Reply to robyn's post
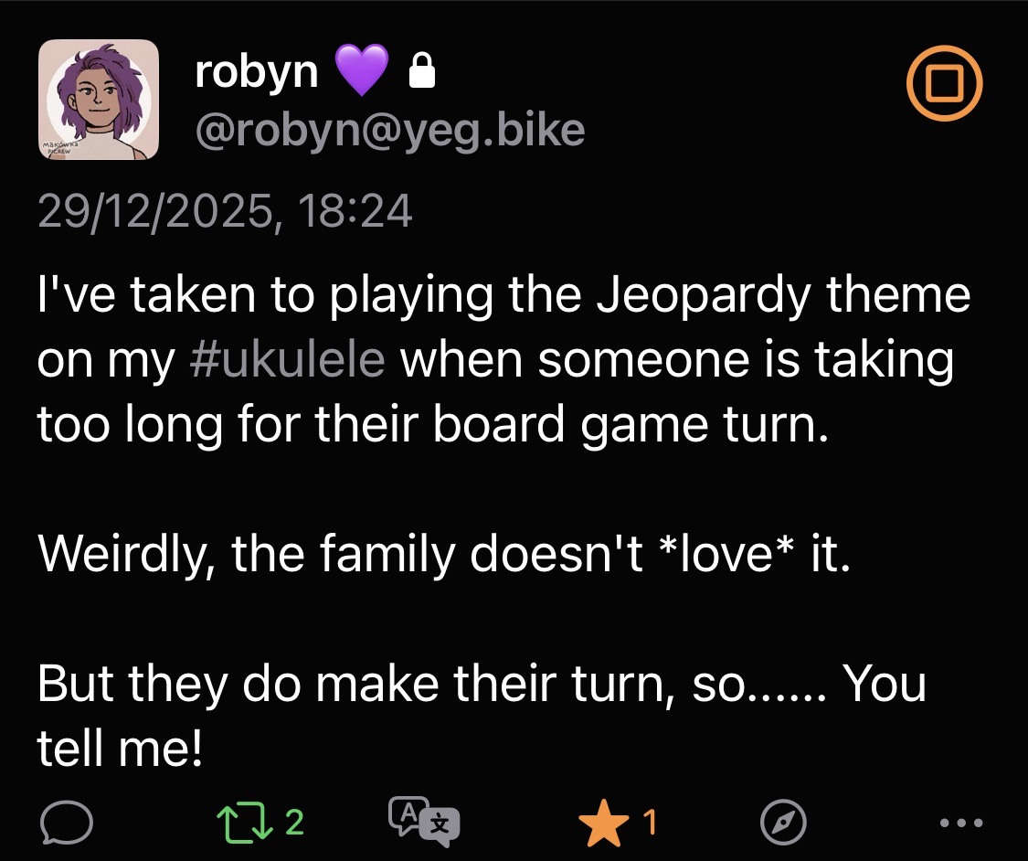 point(67,824)
